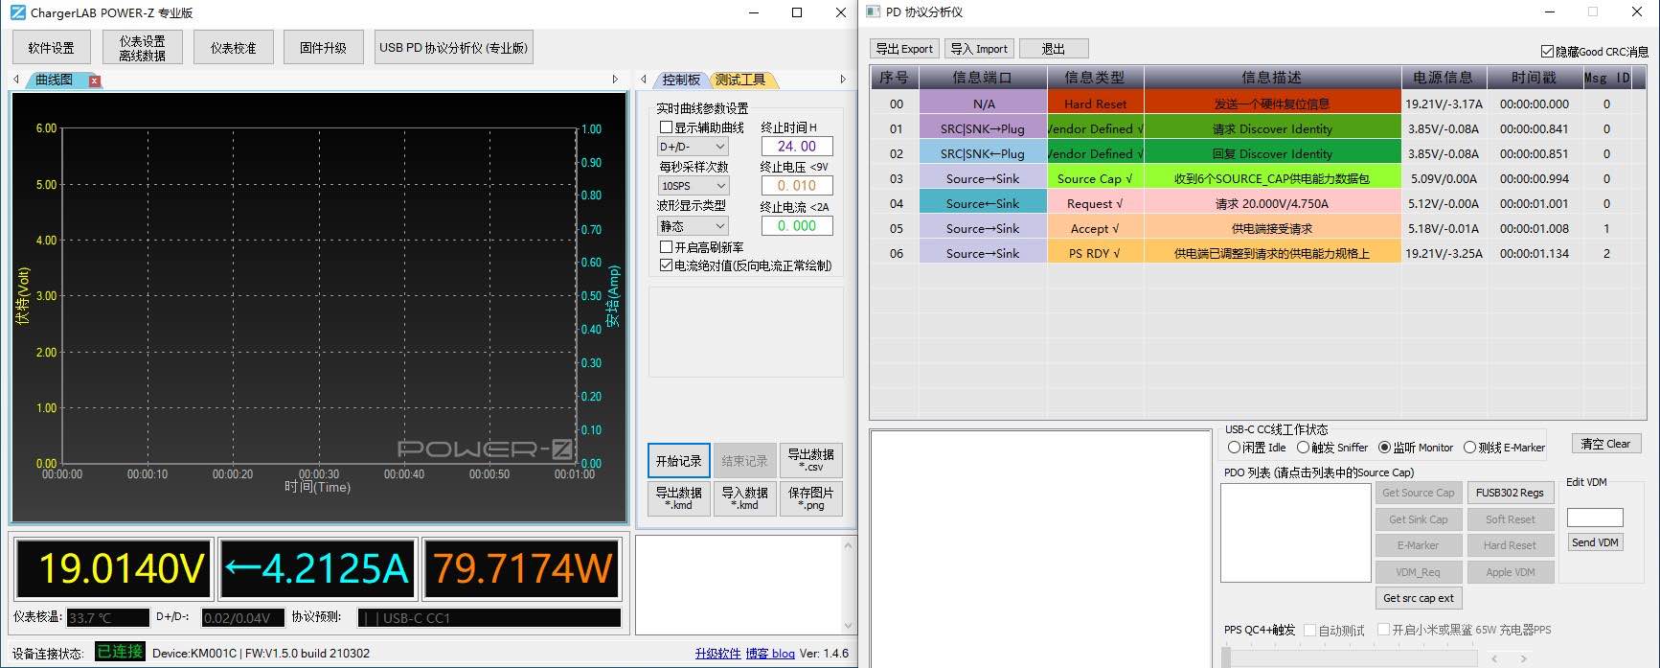
Task: Enable the 显示辅助曲线 checkbox
Action: (x=666, y=127)
